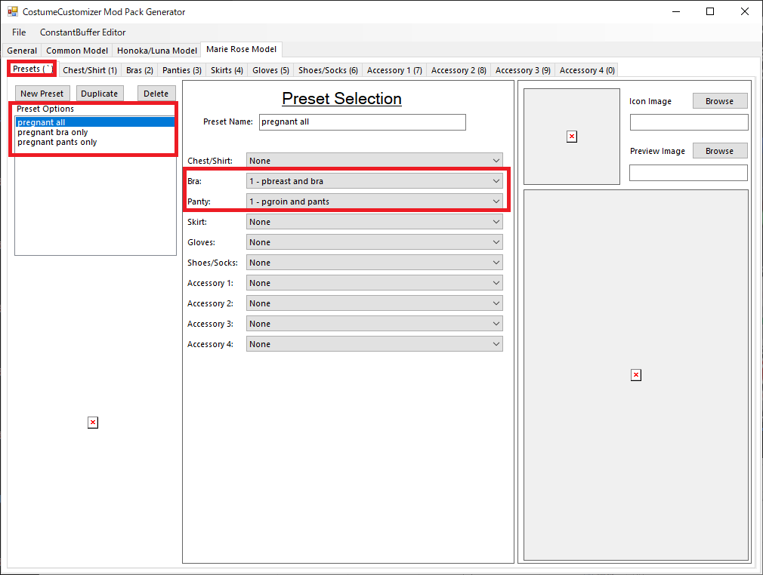Open the Skirts (4) tab
763x575 pixels.
(227, 70)
